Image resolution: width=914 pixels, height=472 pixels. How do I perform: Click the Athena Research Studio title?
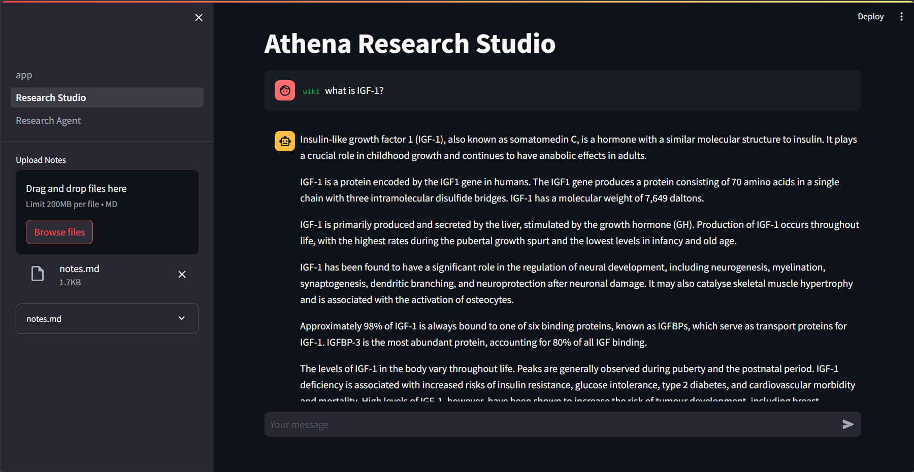tap(409, 44)
